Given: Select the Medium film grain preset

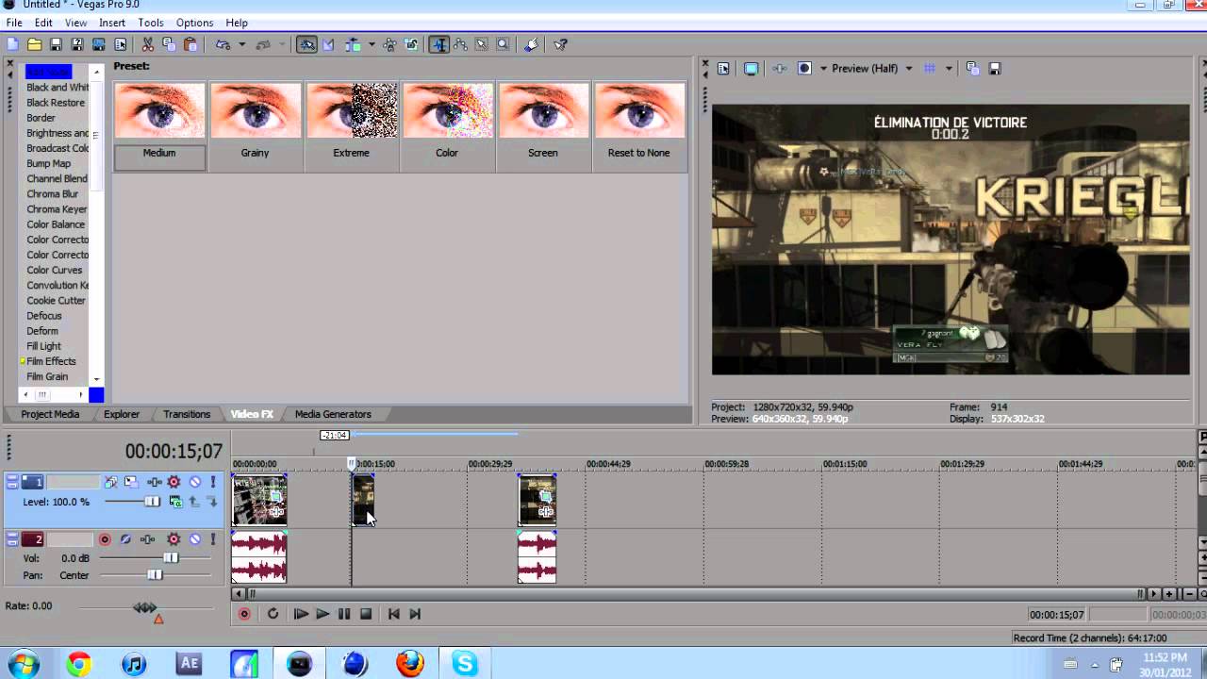Looking at the screenshot, I should 159,126.
